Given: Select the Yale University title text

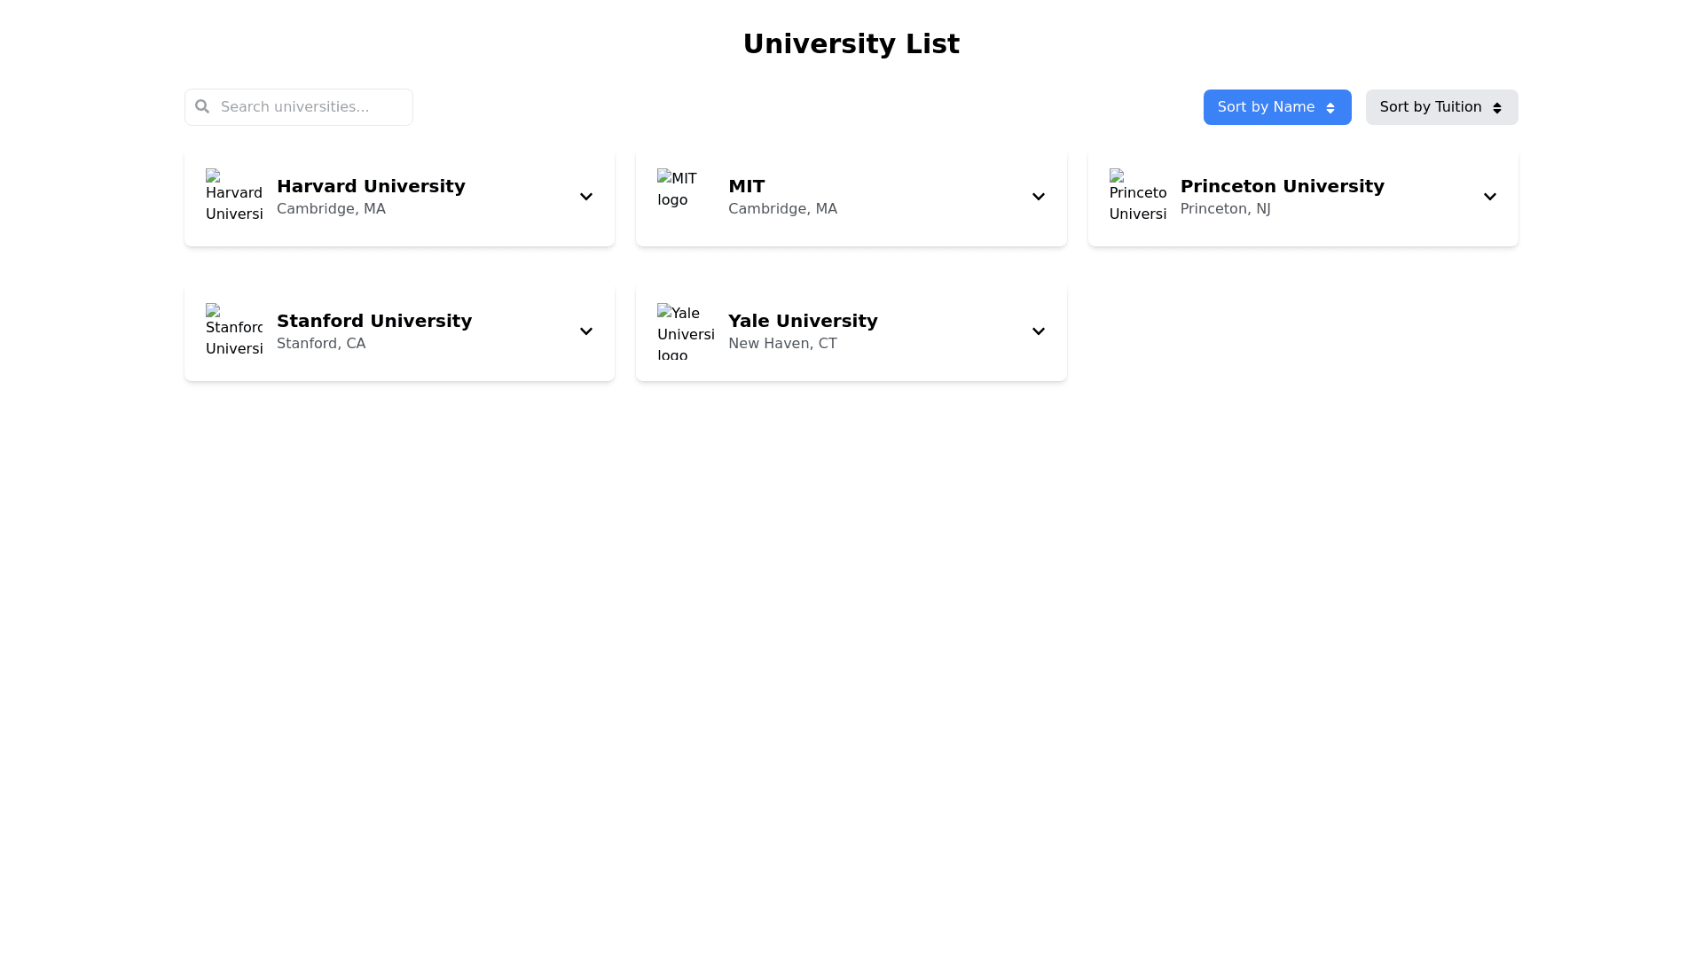Looking at the screenshot, I should point(802,321).
